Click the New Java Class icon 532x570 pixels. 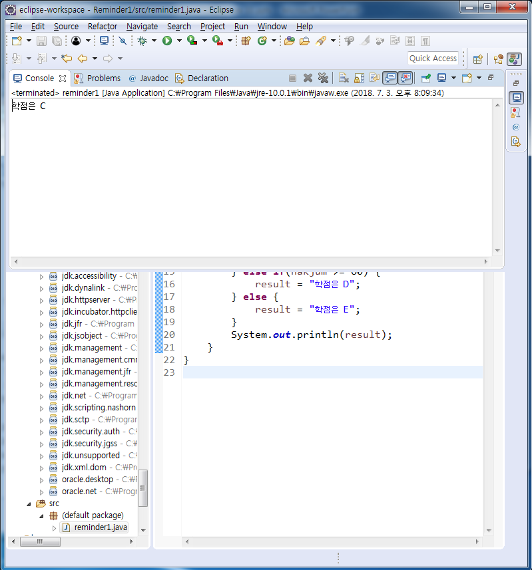coord(262,41)
